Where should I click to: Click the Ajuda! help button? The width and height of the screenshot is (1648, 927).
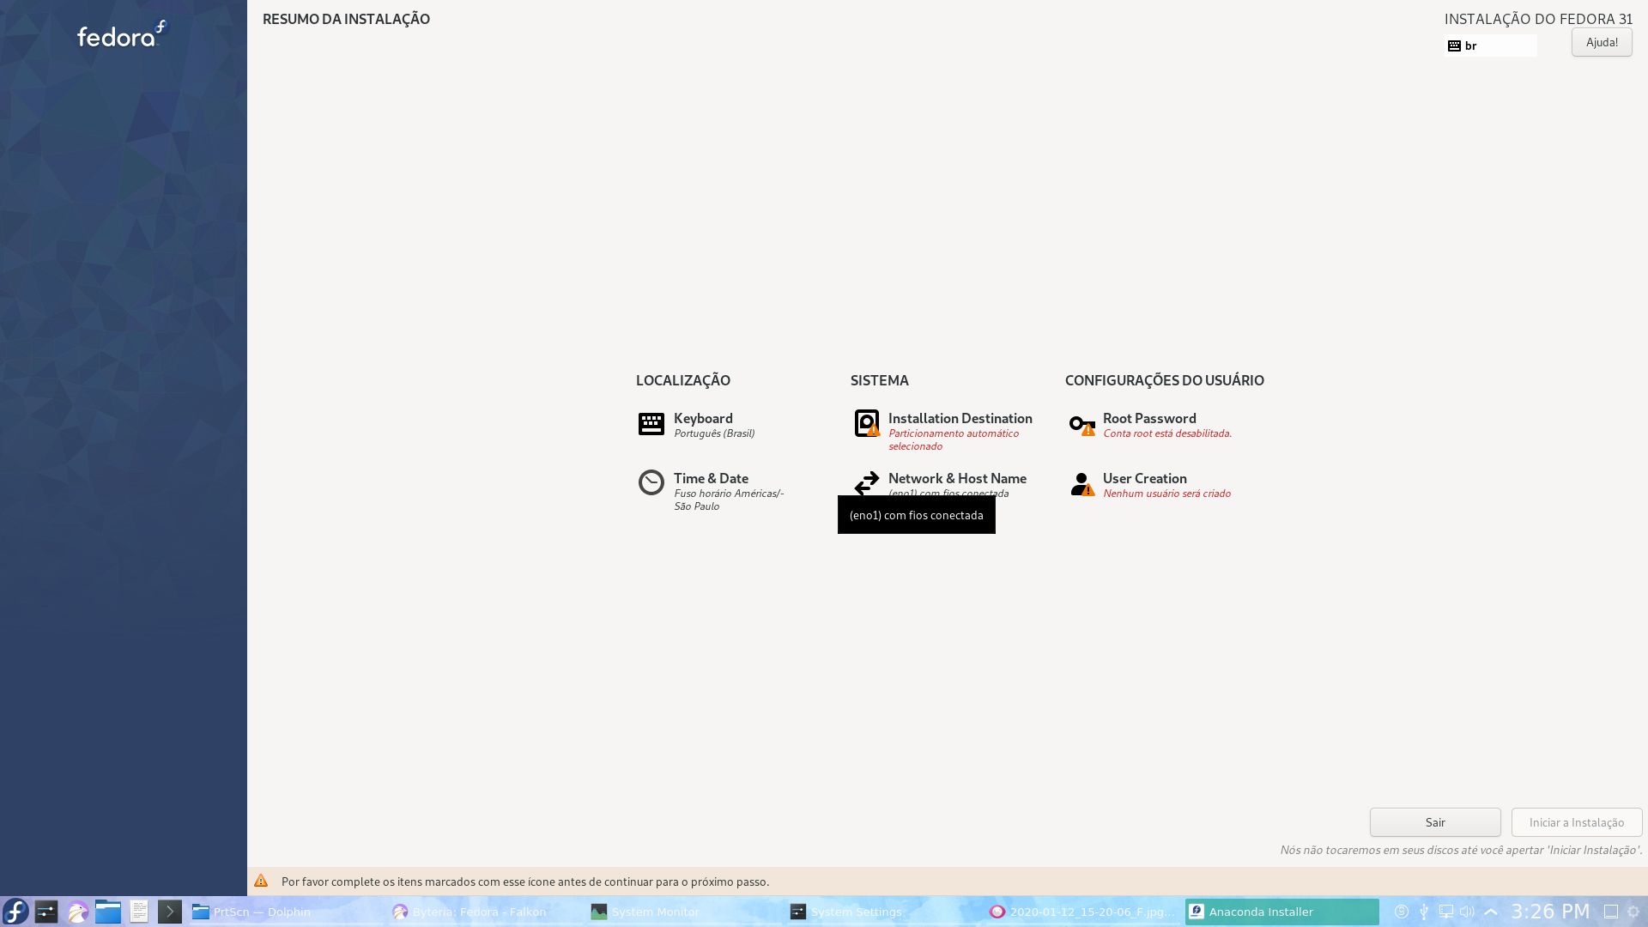(1602, 42)
